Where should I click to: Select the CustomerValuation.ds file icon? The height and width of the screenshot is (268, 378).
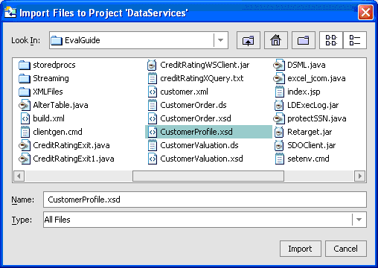(x=153, y=145)
